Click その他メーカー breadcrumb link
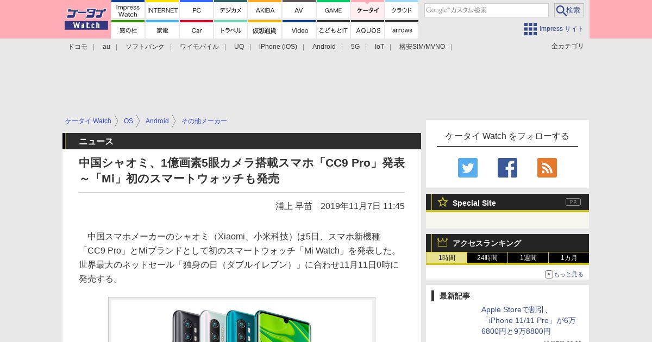This screenshot has height=342, width=652. (x=204, y=121)
